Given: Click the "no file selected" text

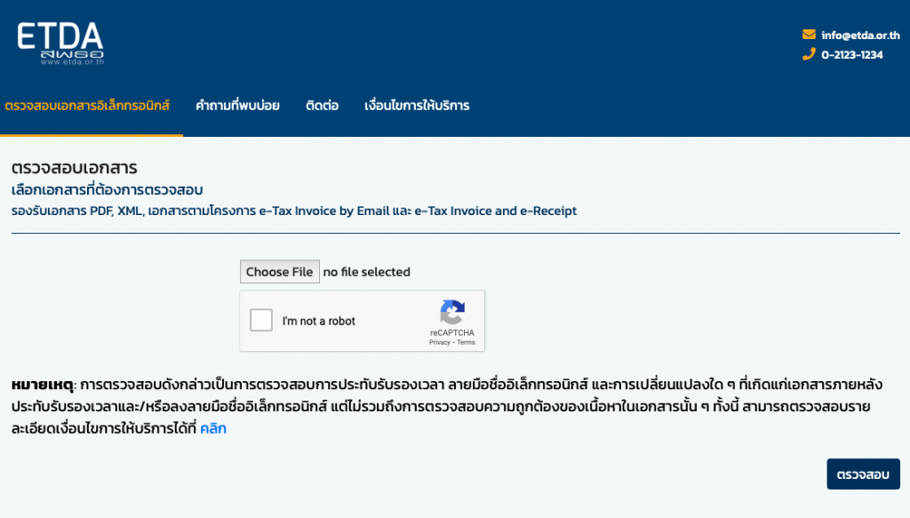Looking at the screenshot, I should (x=366, y=272).
